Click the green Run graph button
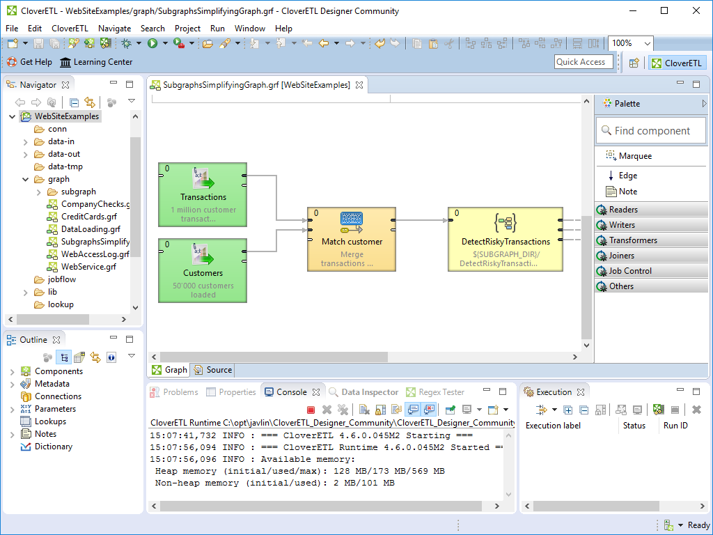The height and width of the screenshot is (535, 713). click(152, 43)
